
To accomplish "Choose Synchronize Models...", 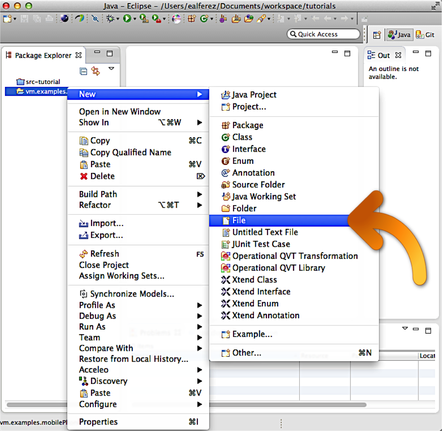I will (138, 294).
